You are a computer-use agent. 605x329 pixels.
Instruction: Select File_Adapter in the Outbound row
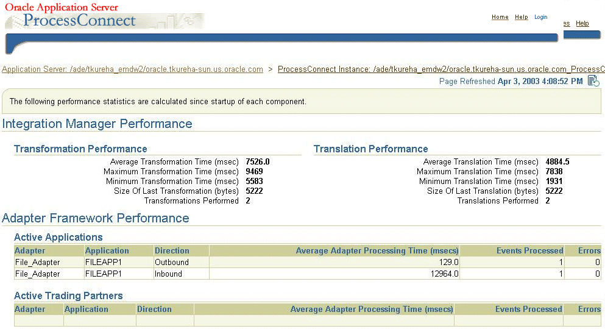[37, 262]
